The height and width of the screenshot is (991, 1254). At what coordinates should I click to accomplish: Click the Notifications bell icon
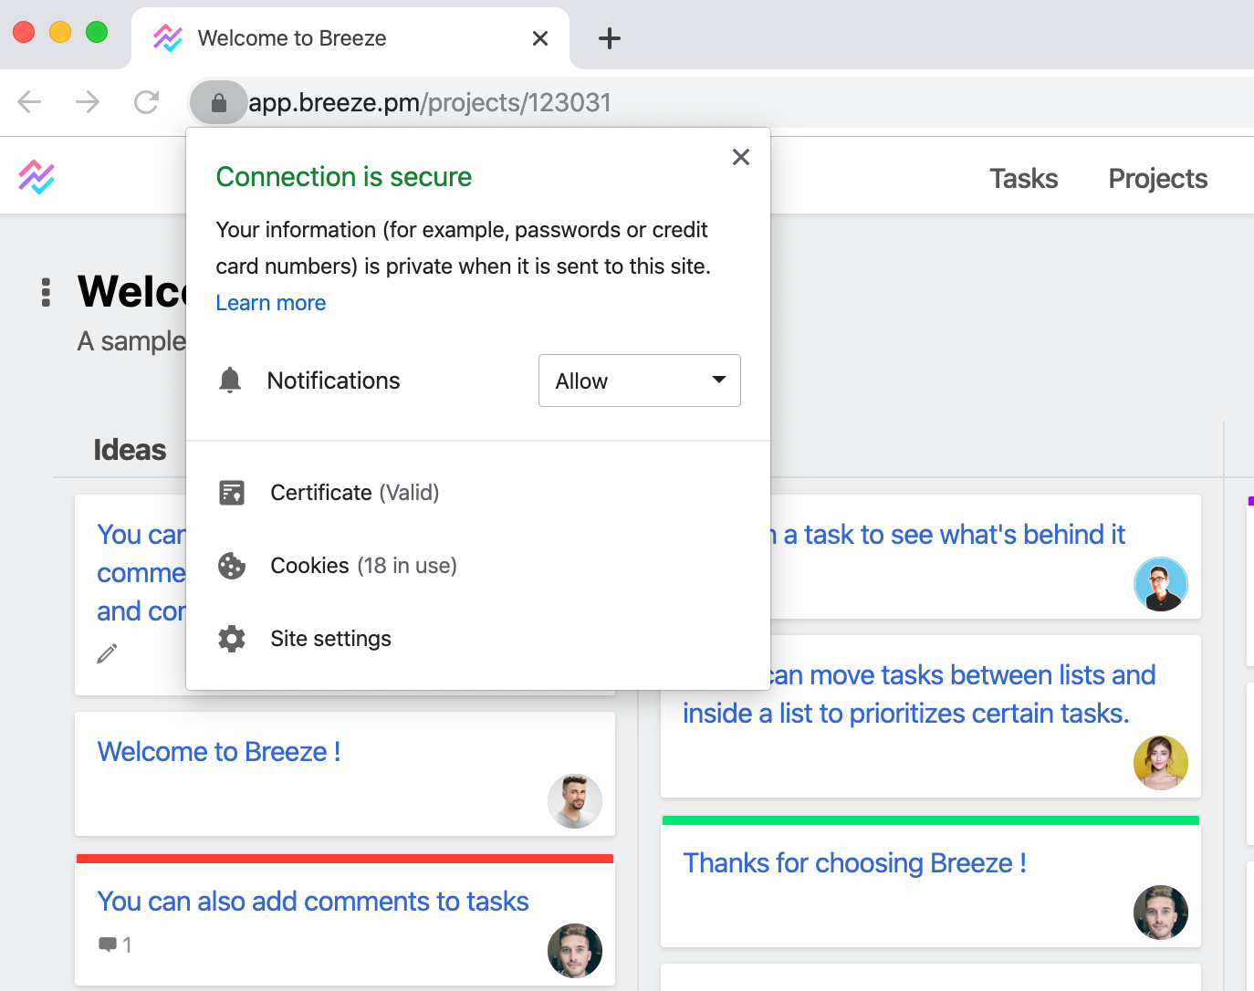pos(230,381)
